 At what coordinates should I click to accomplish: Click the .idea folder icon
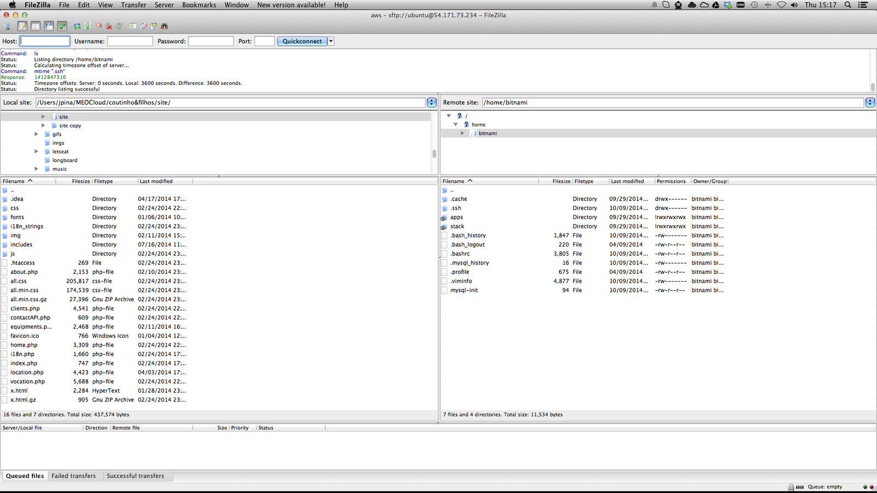(5, 199)
